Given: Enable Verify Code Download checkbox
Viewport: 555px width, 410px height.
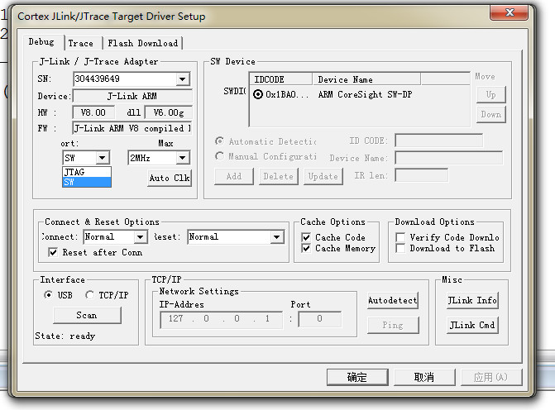Looking at the screenshot, I should coord(400,237).
